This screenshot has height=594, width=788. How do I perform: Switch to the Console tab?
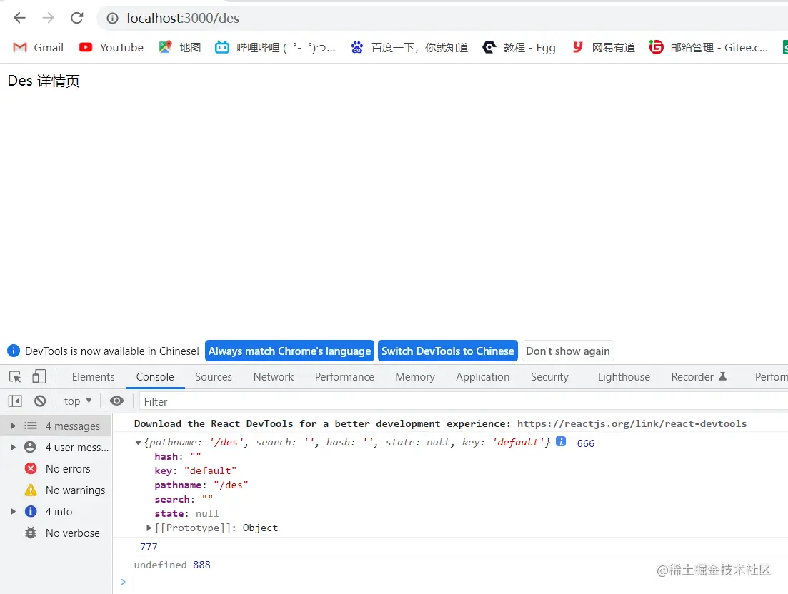click(155, 376)
